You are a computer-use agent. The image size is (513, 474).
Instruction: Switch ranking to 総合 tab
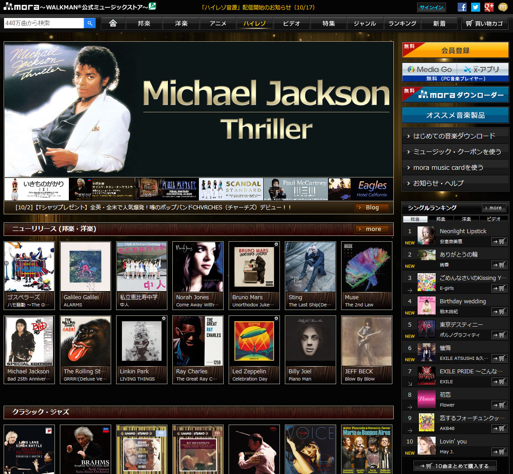click(x=415, y=219)
